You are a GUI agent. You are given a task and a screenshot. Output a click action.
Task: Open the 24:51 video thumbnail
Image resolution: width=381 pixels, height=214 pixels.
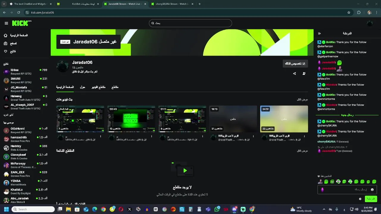[284, 119]
